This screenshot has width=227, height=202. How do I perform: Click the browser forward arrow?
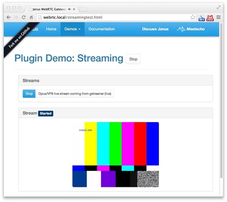tap(16, 17)
